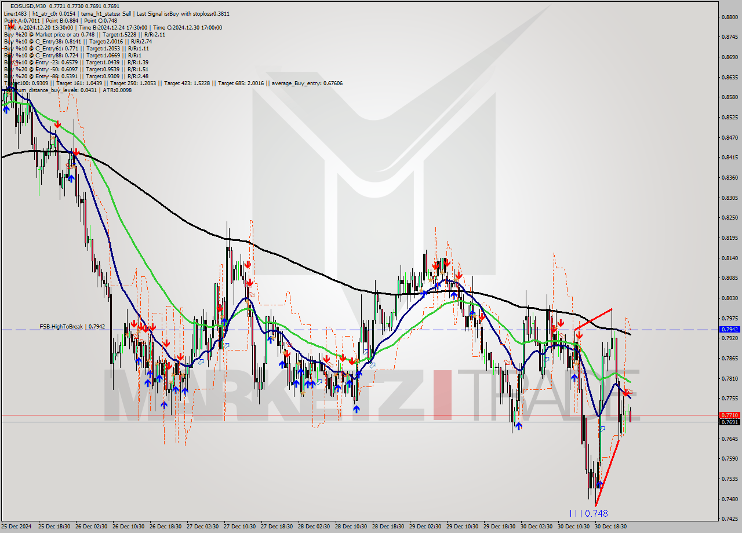Select the 0.7480 price axis label
This screenshot has width=742, height=533.
(x=730, y=499)
